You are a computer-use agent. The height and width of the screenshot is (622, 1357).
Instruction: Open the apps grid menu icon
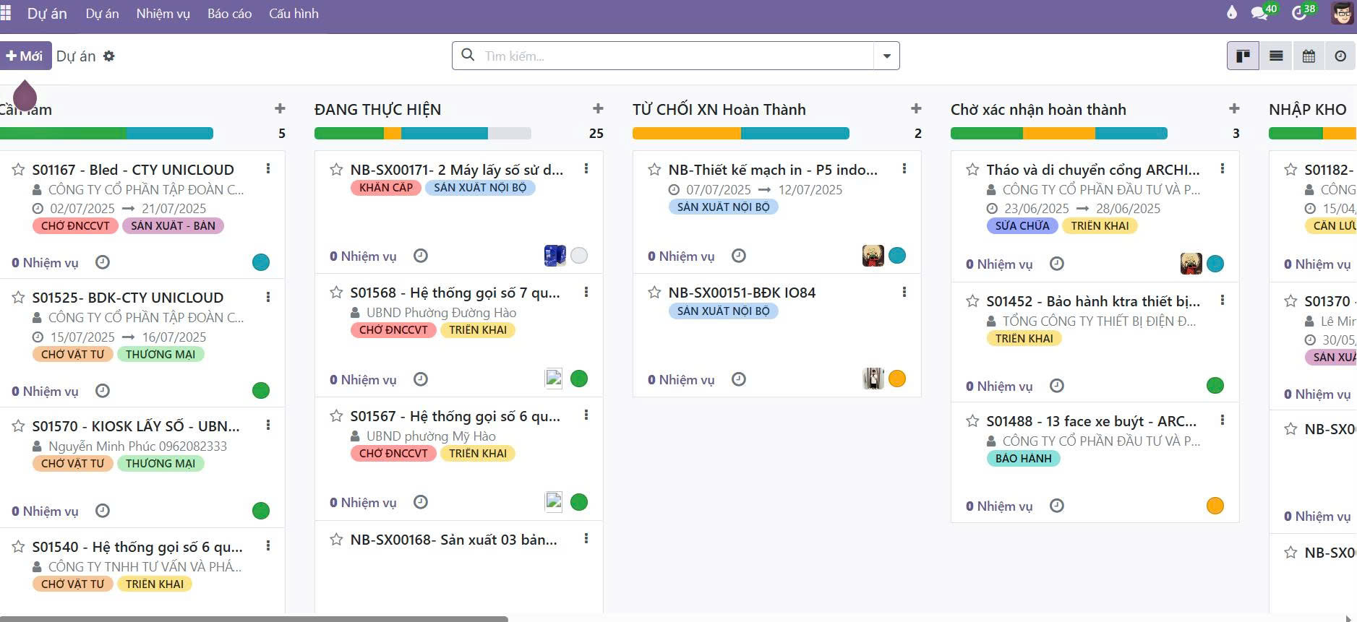click(x=6, y=13)
